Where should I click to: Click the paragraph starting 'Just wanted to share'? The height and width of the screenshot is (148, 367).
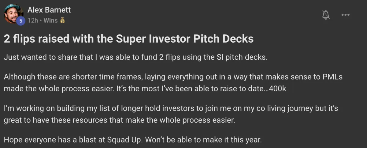click(135, 58)
